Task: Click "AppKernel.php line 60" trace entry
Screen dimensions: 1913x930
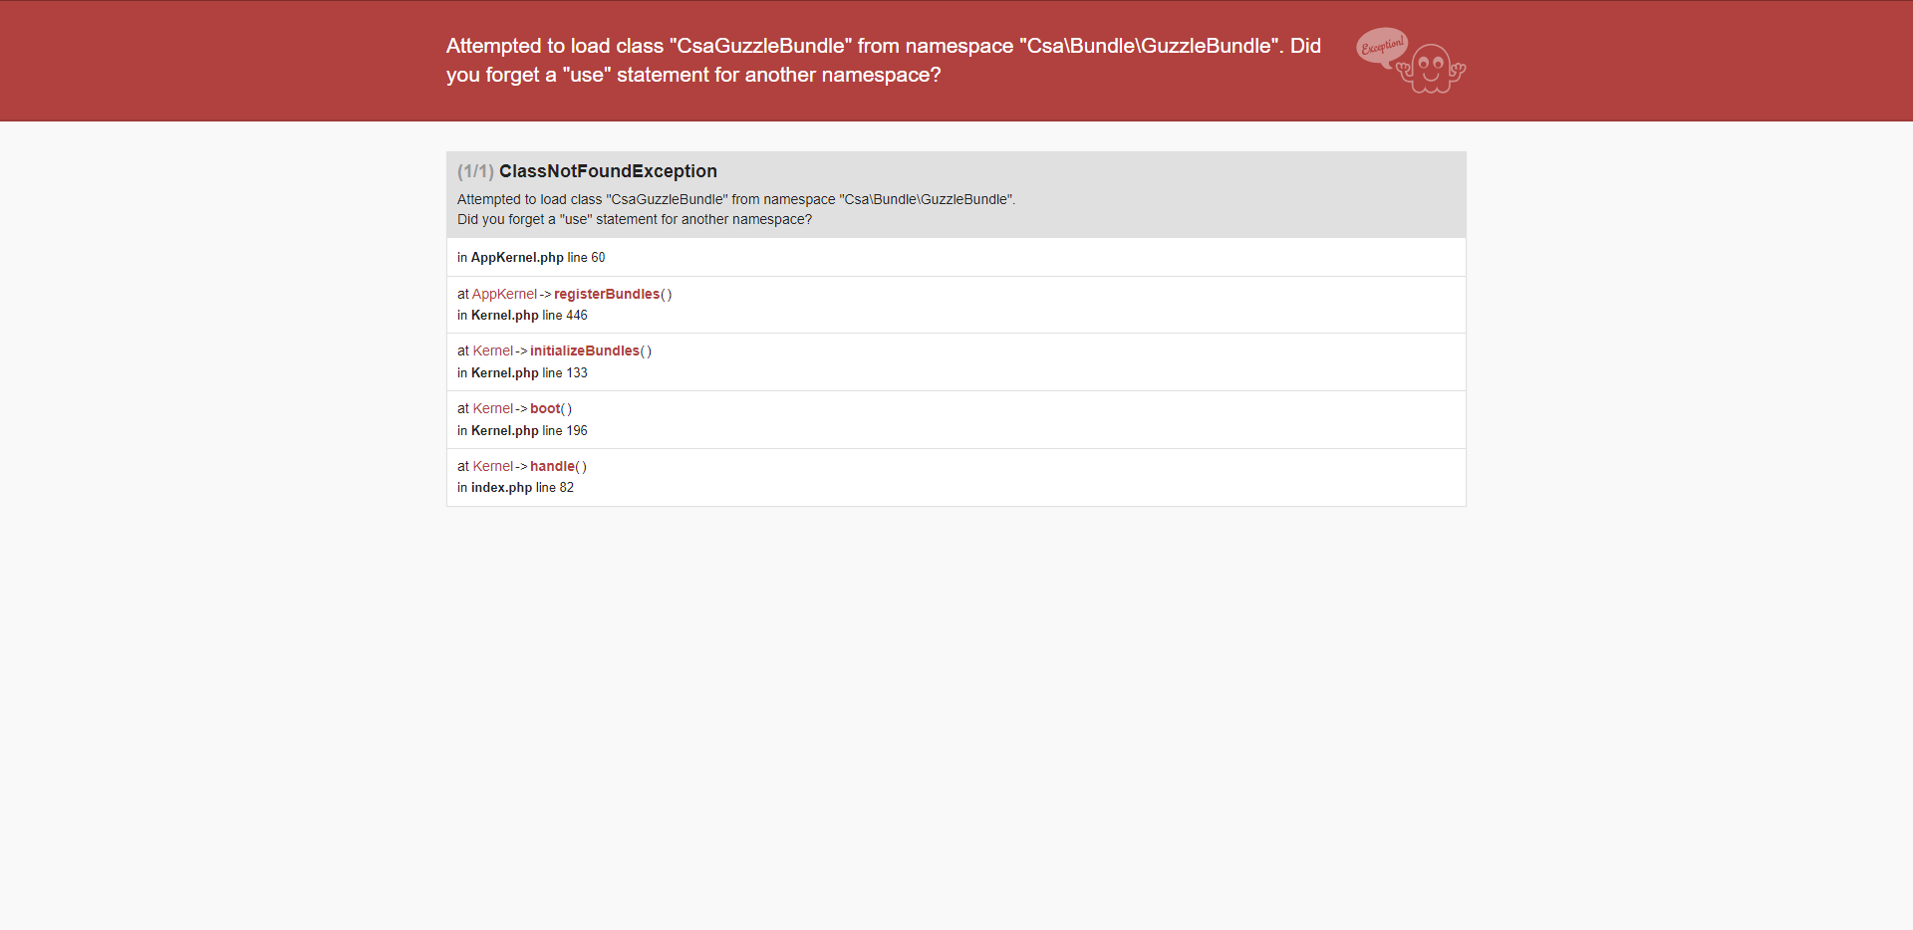Action: 538,257
